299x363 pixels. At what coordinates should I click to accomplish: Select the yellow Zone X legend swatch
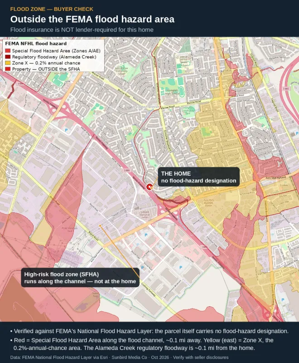[8, 63]
